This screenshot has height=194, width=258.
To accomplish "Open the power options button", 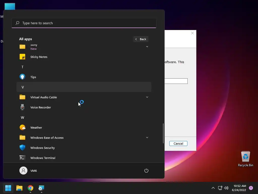I will [x=146, y=171].
